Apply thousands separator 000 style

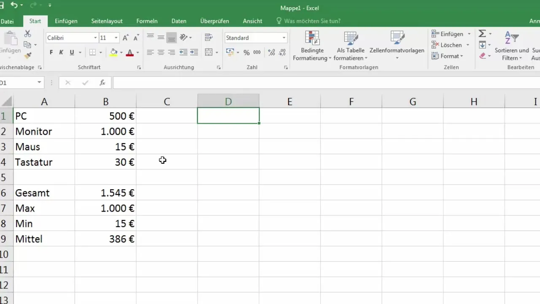[256, 53]
